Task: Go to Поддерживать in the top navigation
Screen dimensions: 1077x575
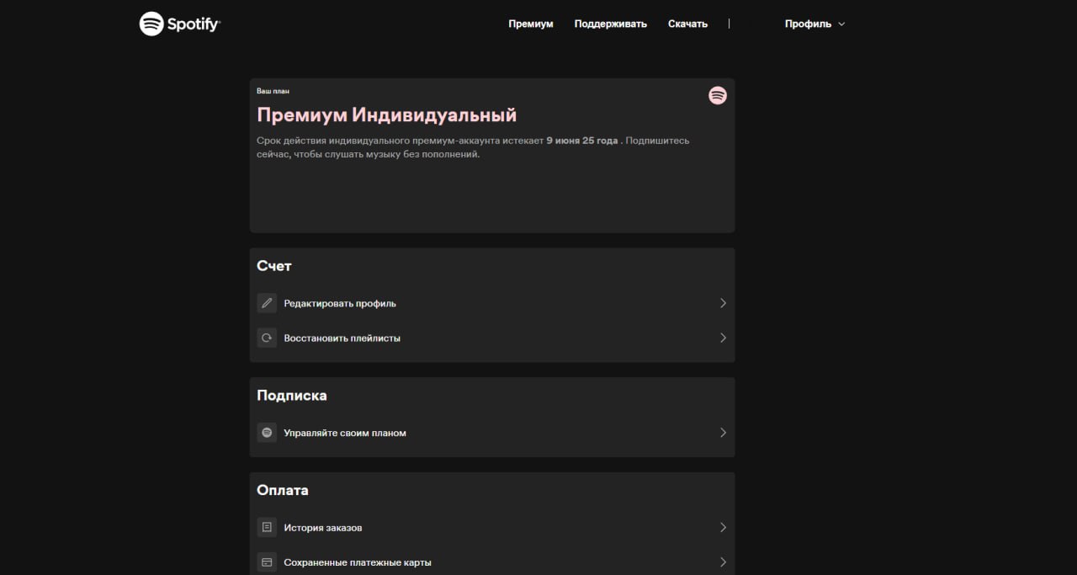Action: coord(611,24)
